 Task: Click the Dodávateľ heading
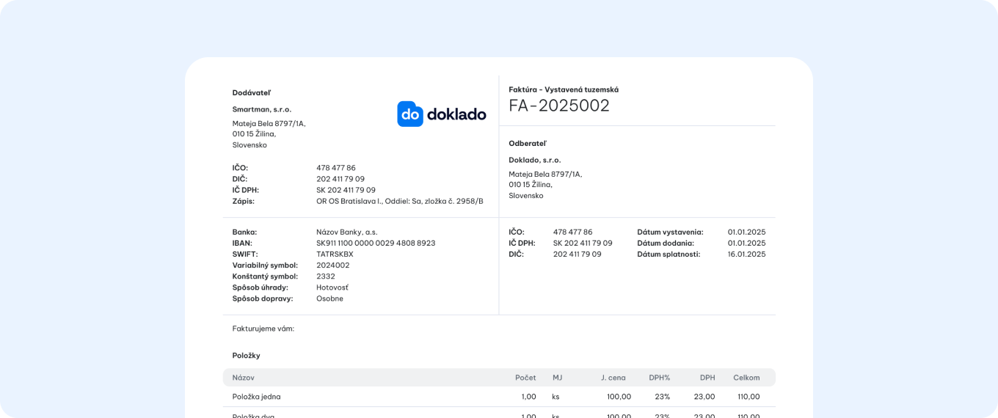[x=252, y=92]
